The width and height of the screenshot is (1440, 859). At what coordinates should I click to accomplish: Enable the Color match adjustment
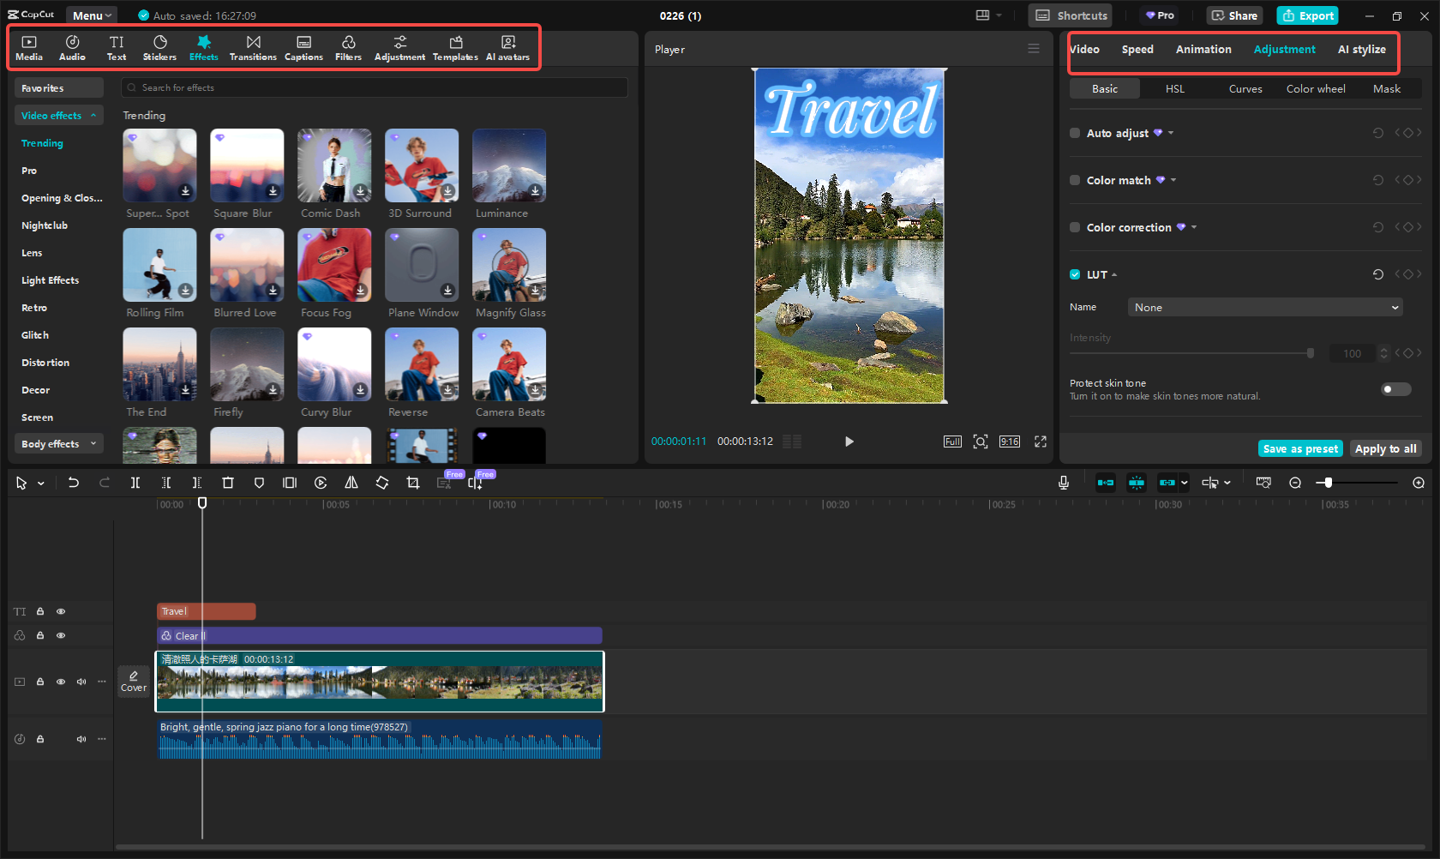click(x=1075, y=180)
